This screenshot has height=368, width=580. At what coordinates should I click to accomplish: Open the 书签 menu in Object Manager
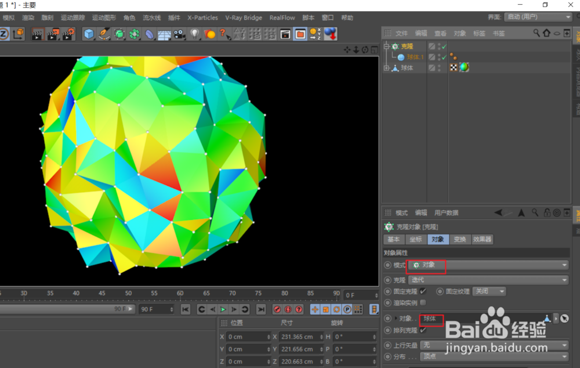coord(498,33)
